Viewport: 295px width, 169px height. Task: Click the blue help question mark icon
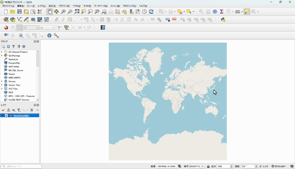[103, 28]
